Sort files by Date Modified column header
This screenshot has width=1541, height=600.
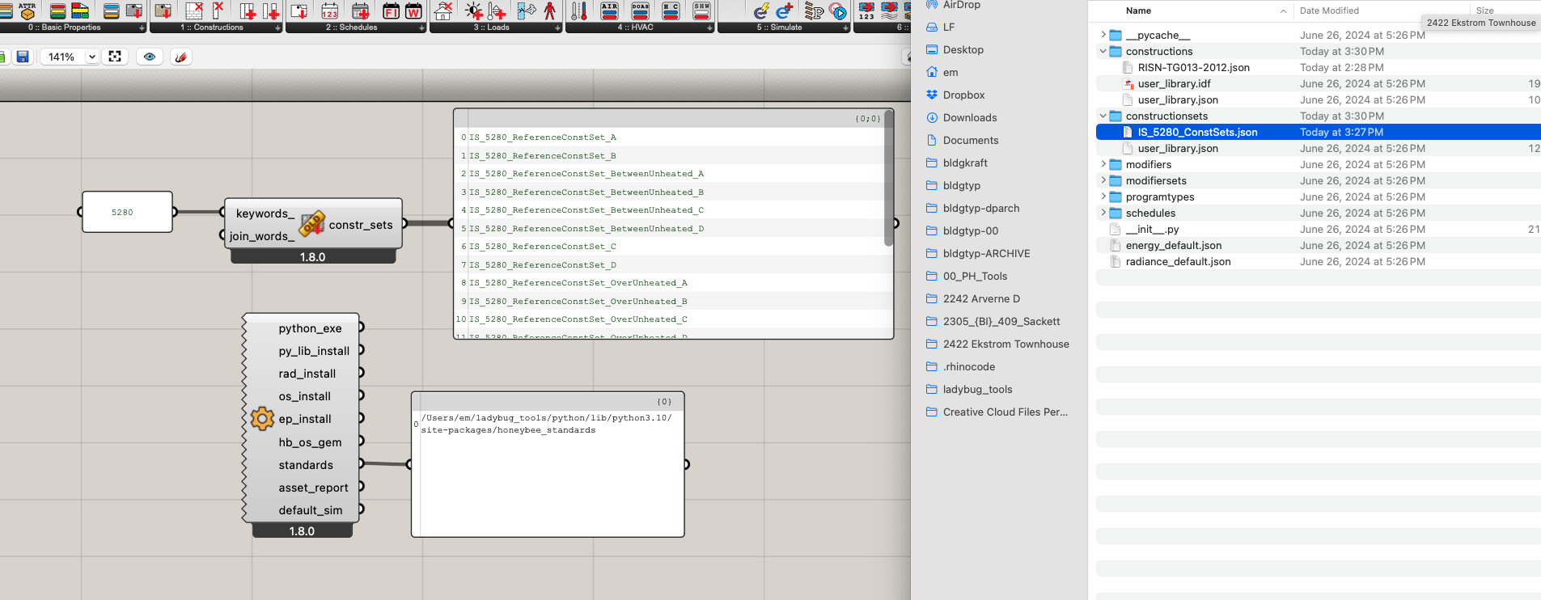click(x=1329, y=11)
